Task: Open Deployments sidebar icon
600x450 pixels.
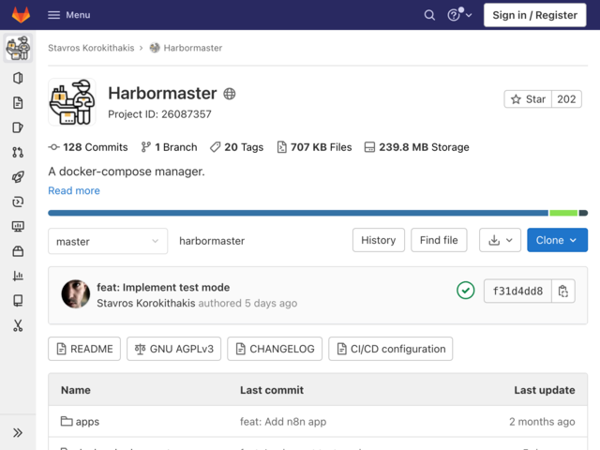Action: pos(18,202)
